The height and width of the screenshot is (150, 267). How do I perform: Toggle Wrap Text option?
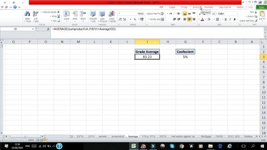tap(155, 14)
